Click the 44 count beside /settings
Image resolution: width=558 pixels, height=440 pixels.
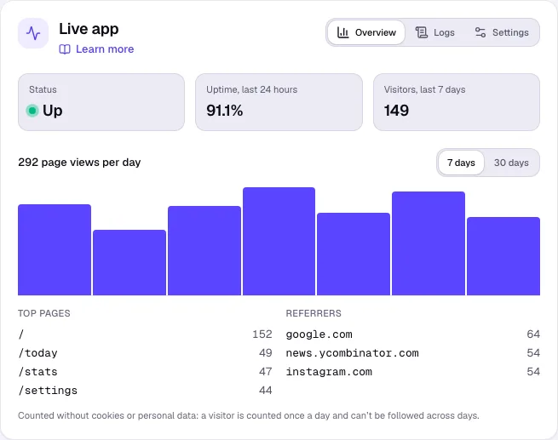pyautogui.click(x=266, y=391)
